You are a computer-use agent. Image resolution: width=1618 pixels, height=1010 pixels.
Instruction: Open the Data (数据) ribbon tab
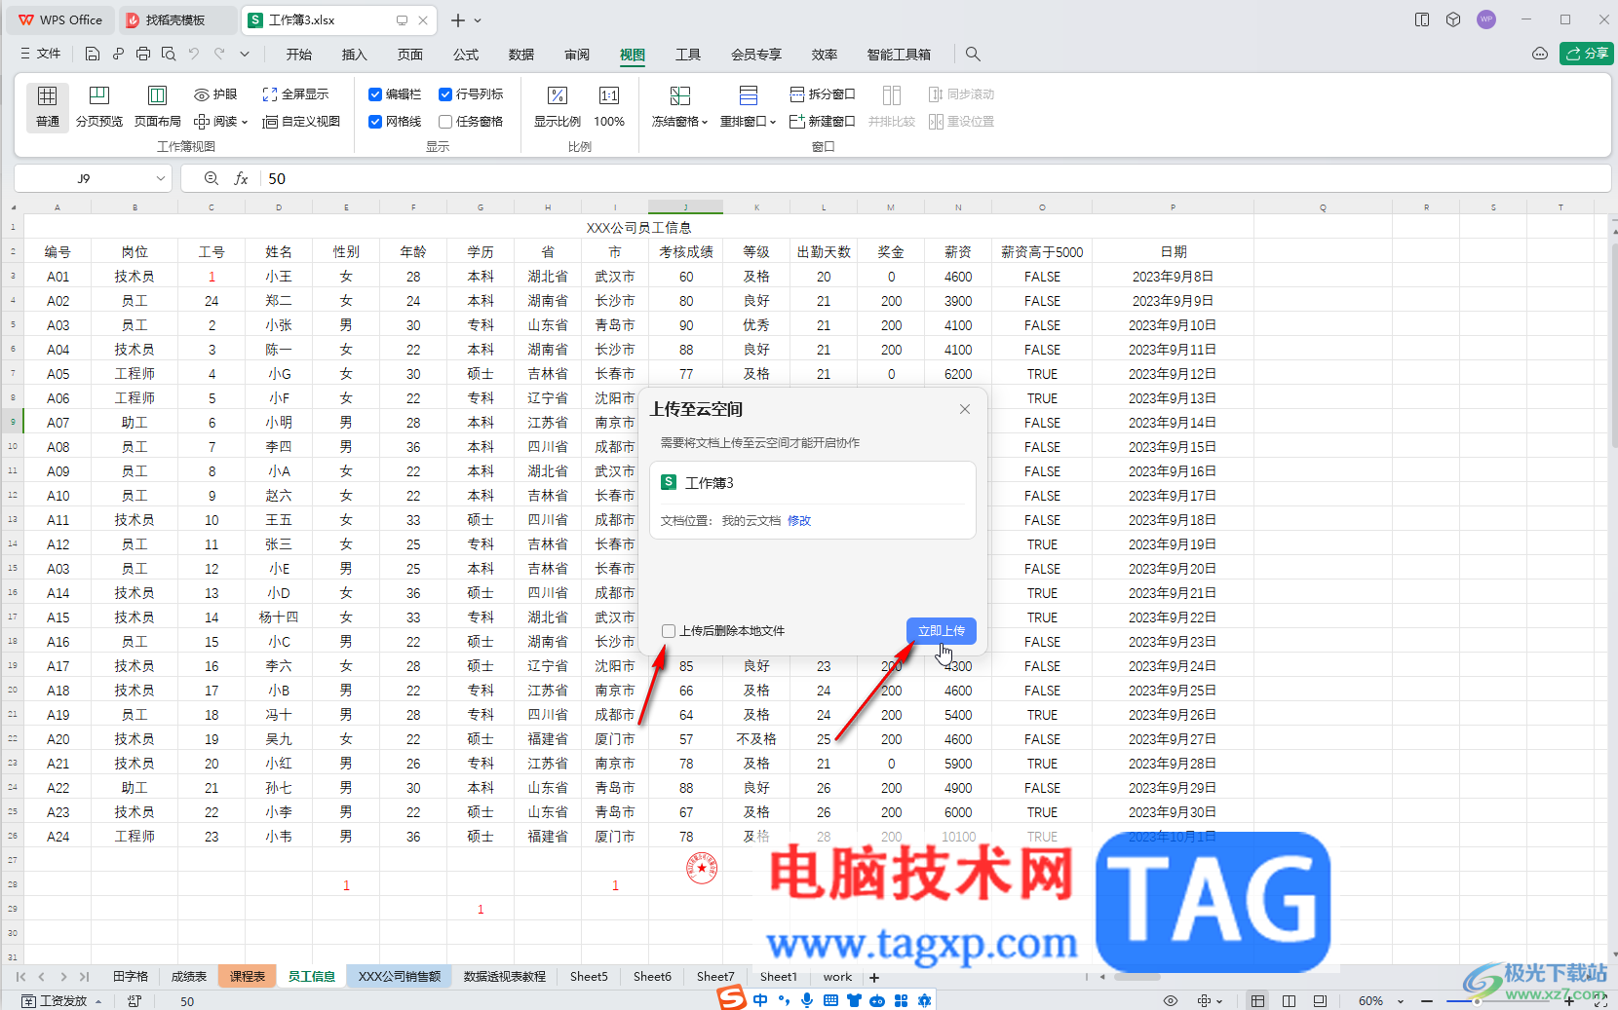[x=521, y=55]
